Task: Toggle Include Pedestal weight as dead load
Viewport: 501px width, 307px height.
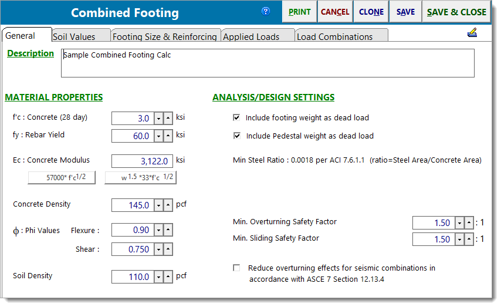Action: coord(237,136)
